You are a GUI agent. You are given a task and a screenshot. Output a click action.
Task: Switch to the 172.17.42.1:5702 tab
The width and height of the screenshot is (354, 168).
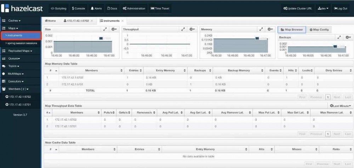(76, 21)
